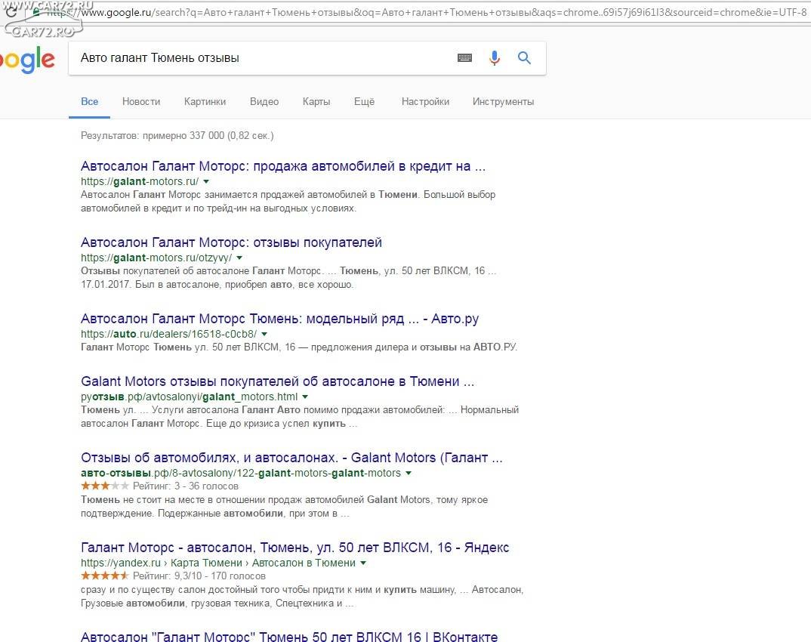The height and width of the screenshot is (642, 811).
Task: Start voice search with the microphone icon
Action: [495, 58]
